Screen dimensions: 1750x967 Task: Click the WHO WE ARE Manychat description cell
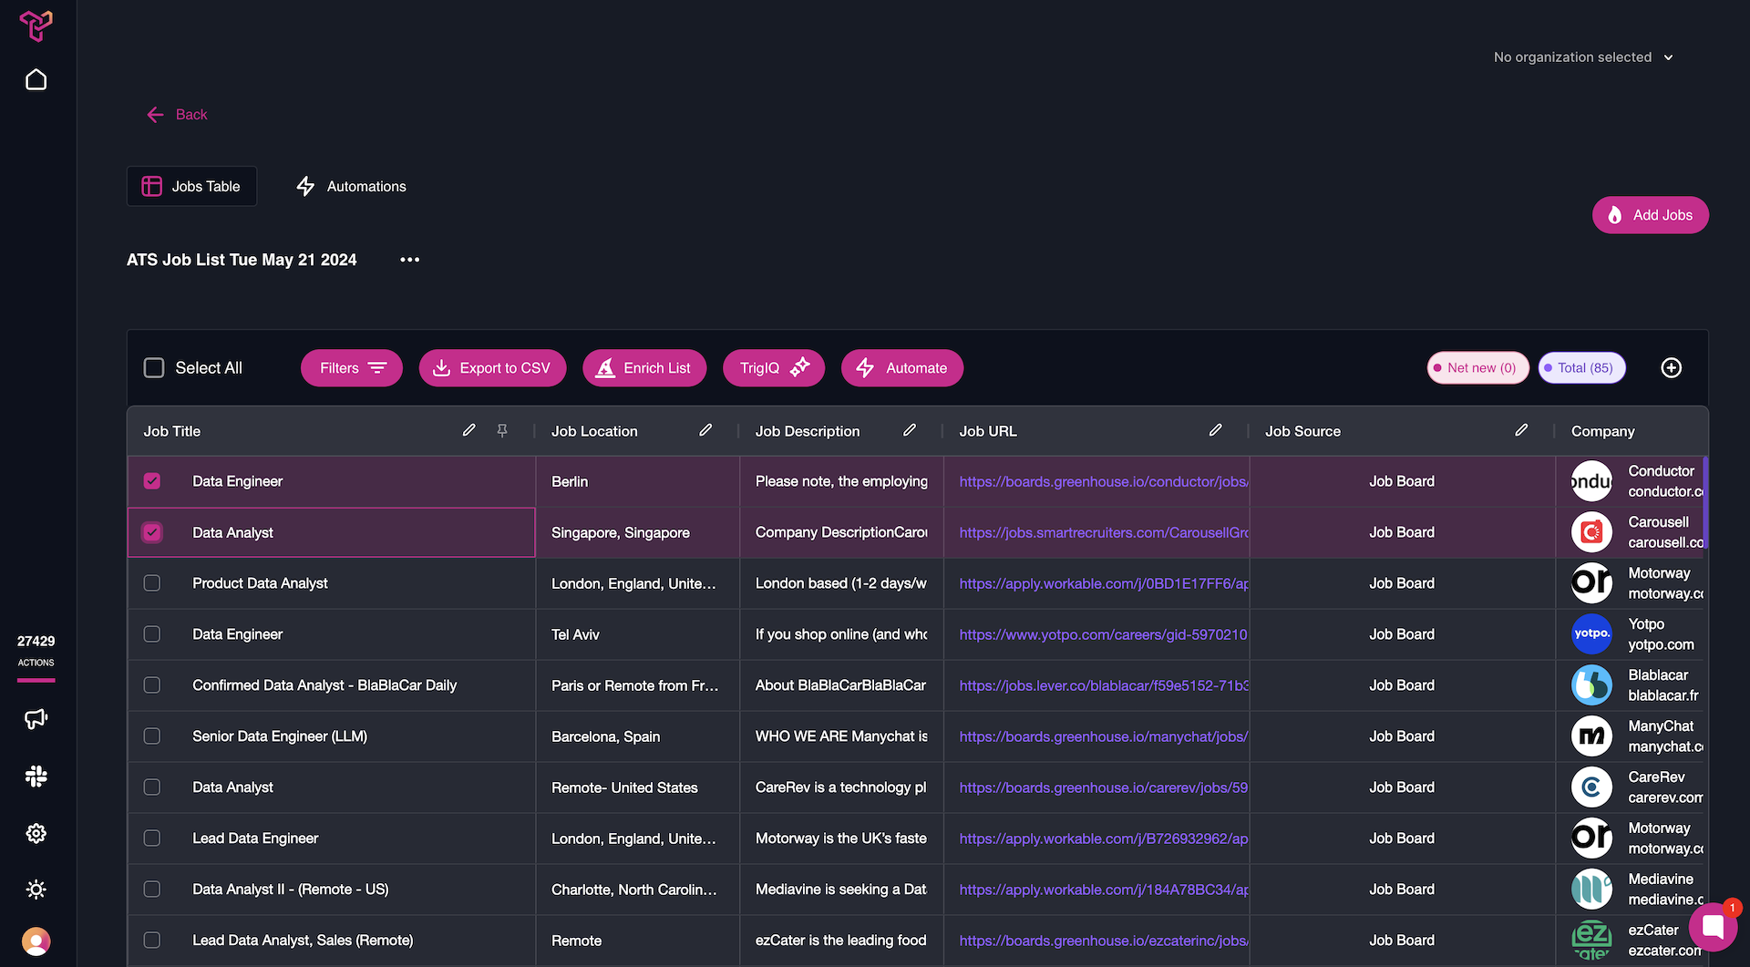pyautogui.click(x=840, y=736)
